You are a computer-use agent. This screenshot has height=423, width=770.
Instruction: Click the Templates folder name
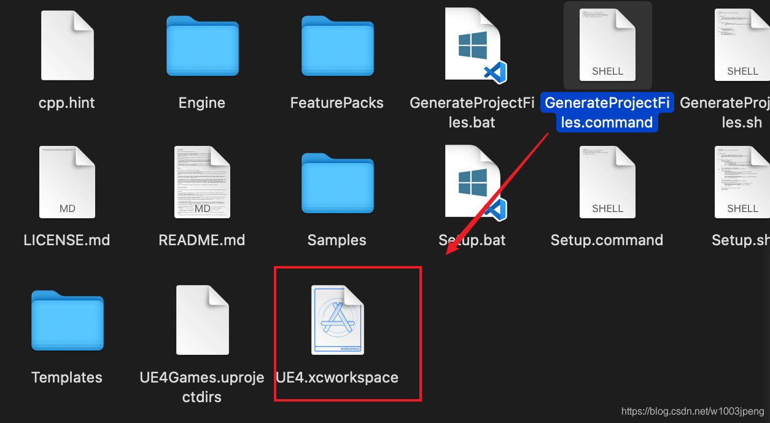pyautogui.click(x=67, y=377)
